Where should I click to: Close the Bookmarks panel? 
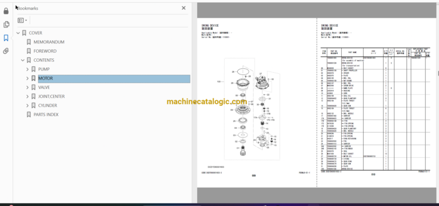[x=183, y=8]
